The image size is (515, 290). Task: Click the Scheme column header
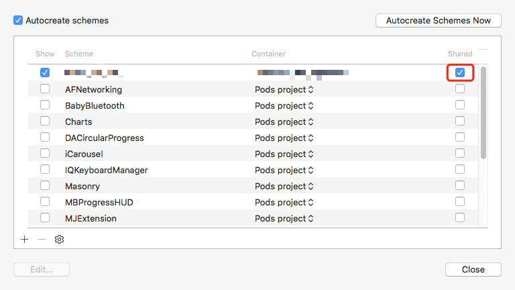pyautogui.click(x=79, y=54)
